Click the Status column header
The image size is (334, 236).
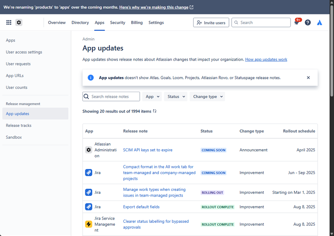(x=206, y=131)
